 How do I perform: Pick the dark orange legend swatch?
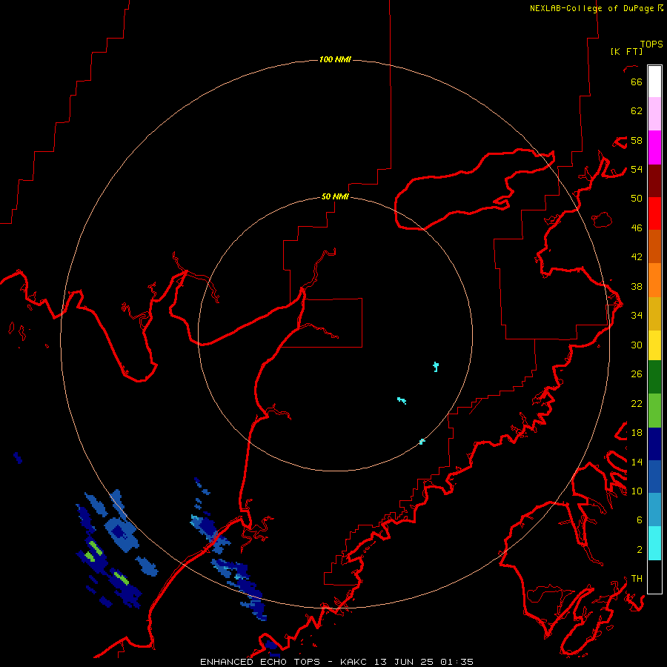[654, 246]
